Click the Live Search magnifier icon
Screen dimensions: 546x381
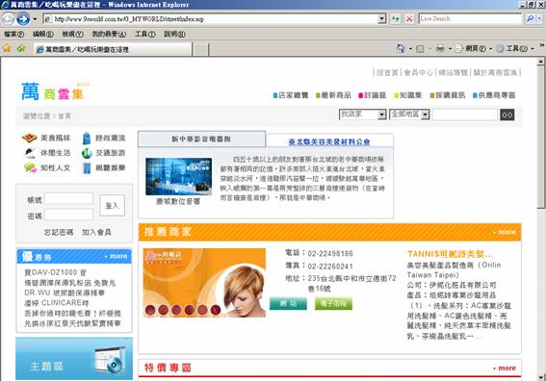[531, 19]
